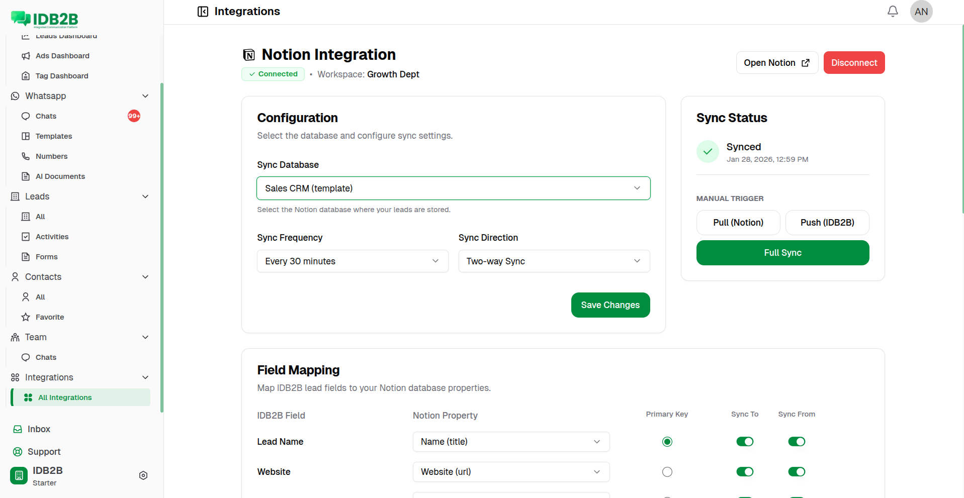Open the Notion Property selector for Lead Name
The width and height of the screenshot is (964, 498).
coord(510,441)
